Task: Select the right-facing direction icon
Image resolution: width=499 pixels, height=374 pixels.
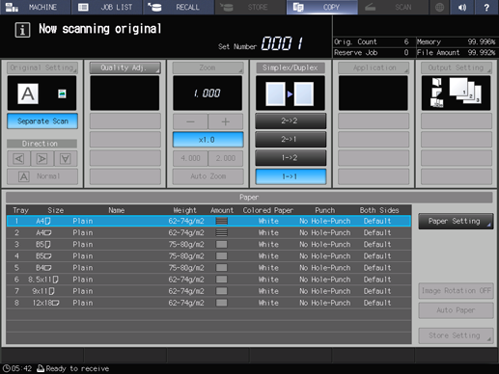Action: [x=42, y=158]
